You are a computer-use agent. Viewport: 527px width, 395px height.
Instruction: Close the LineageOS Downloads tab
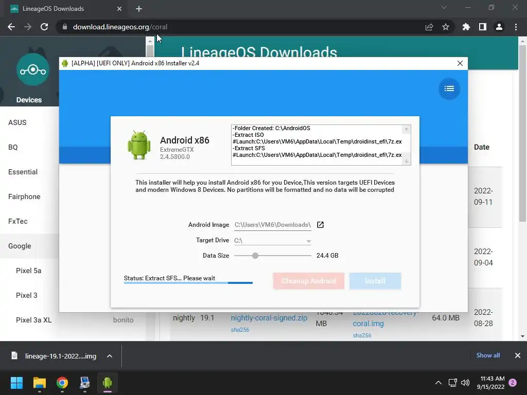coord(119,9)
